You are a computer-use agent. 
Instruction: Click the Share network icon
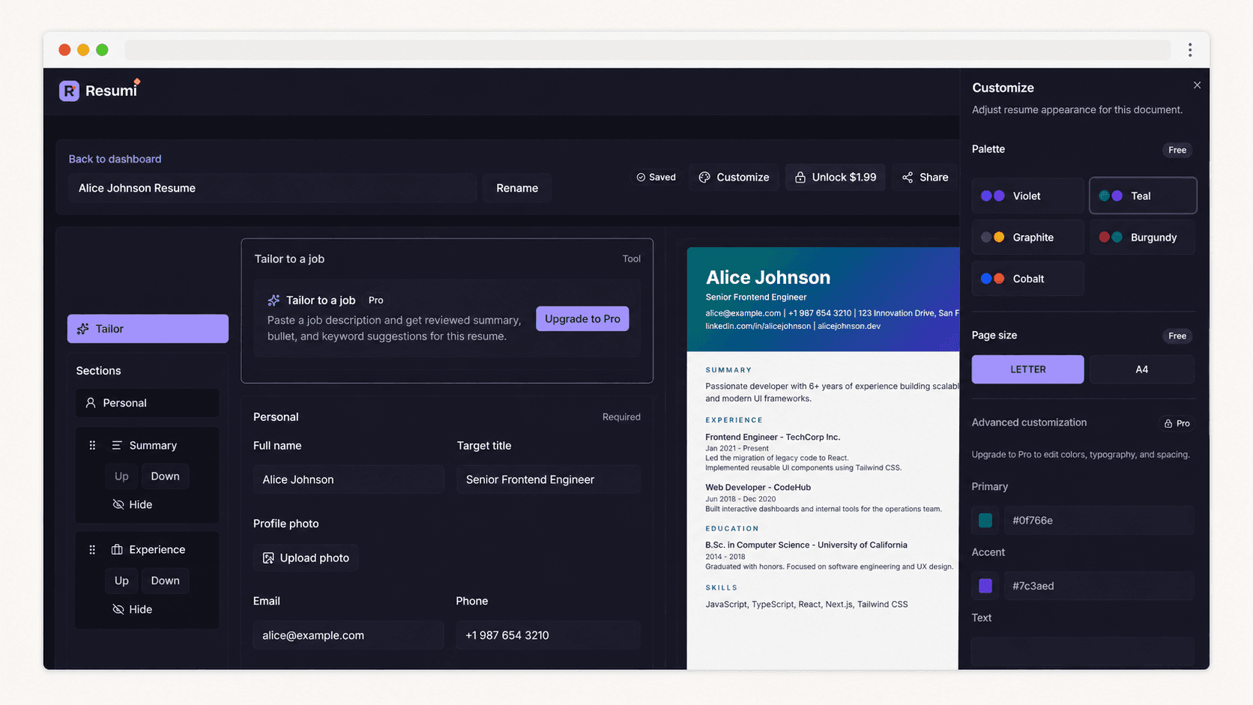[908, 178]
